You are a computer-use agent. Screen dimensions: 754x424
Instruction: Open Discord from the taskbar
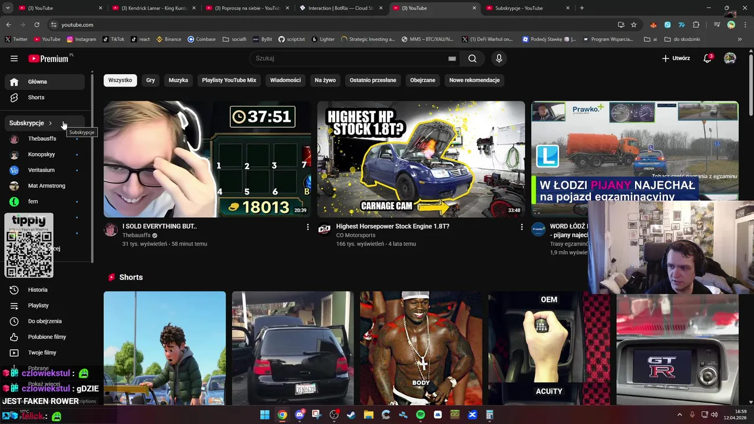(300, 415)
